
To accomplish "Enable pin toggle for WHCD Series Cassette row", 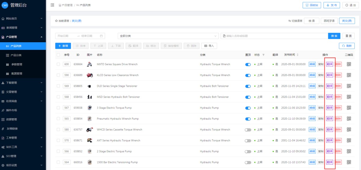I will [248, 130].
